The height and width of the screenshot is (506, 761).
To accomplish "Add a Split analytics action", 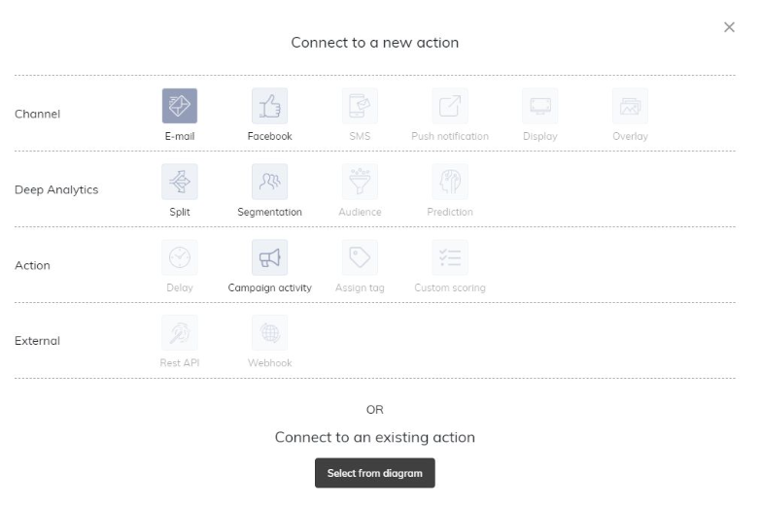I will 180,182.
